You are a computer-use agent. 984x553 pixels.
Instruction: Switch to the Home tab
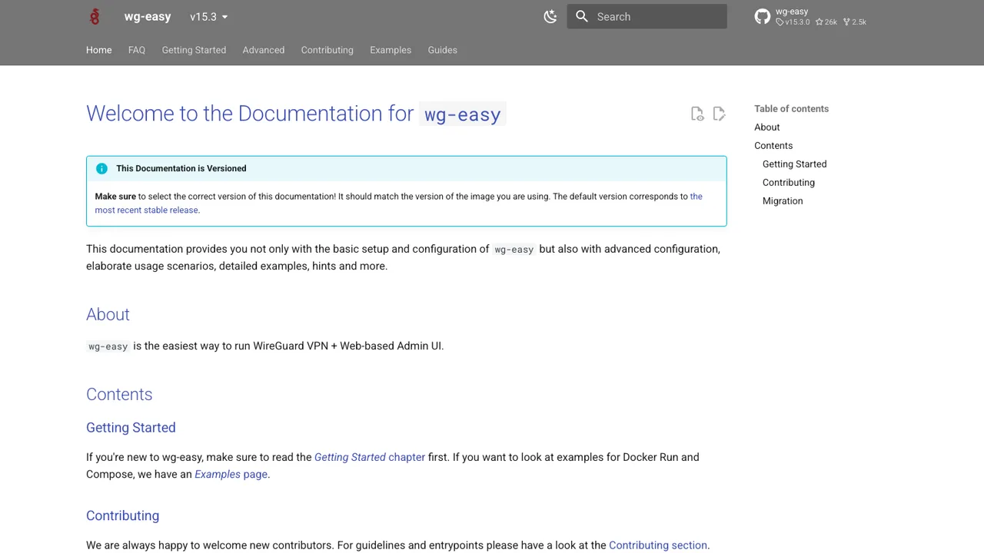point(99,50)
